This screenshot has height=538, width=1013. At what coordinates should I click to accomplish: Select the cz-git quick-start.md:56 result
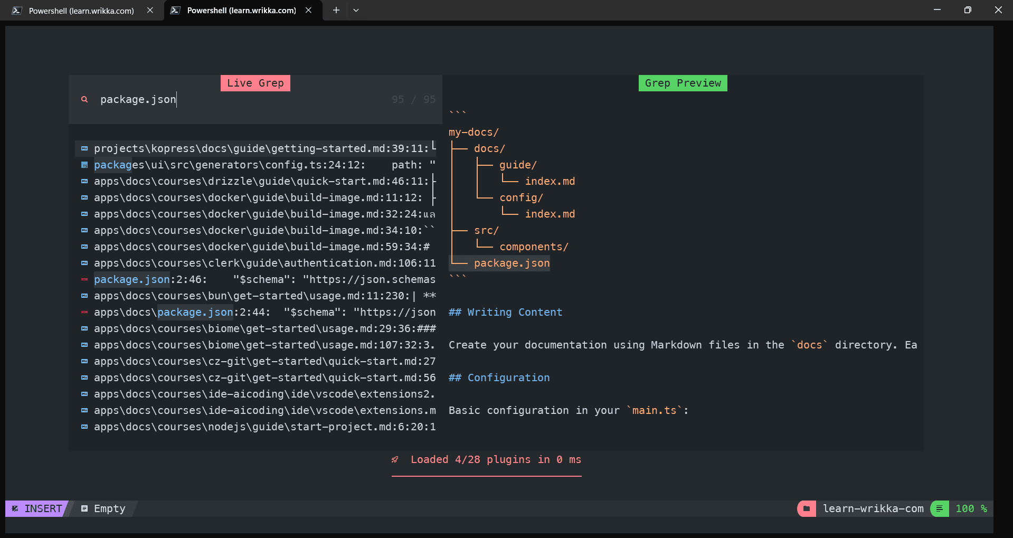pos(255,377)
